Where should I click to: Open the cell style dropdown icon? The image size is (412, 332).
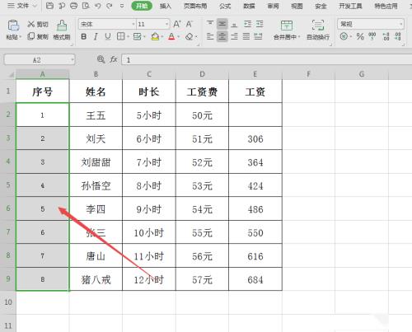138,36
